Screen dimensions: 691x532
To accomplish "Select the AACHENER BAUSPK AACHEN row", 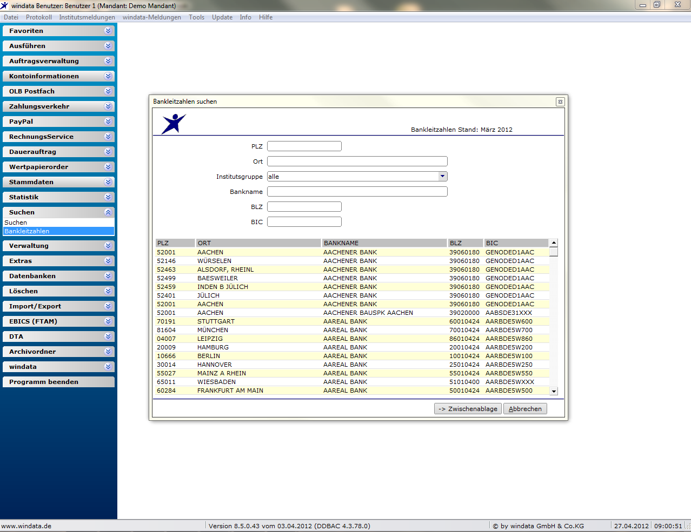I will point(353,313).
